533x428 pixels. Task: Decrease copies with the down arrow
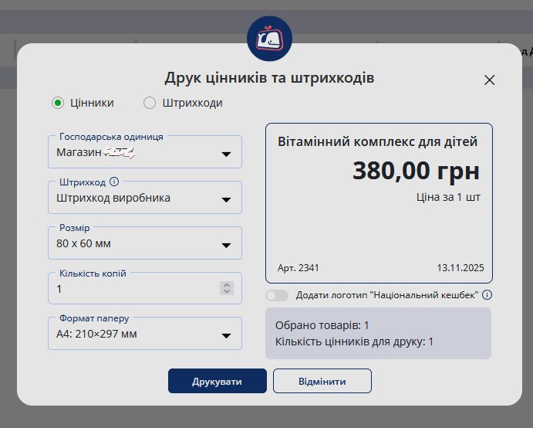point(226,292)
